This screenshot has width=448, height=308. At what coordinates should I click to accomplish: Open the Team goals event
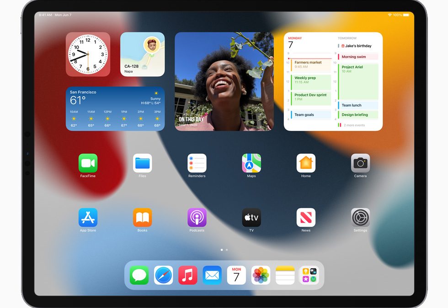311,115
